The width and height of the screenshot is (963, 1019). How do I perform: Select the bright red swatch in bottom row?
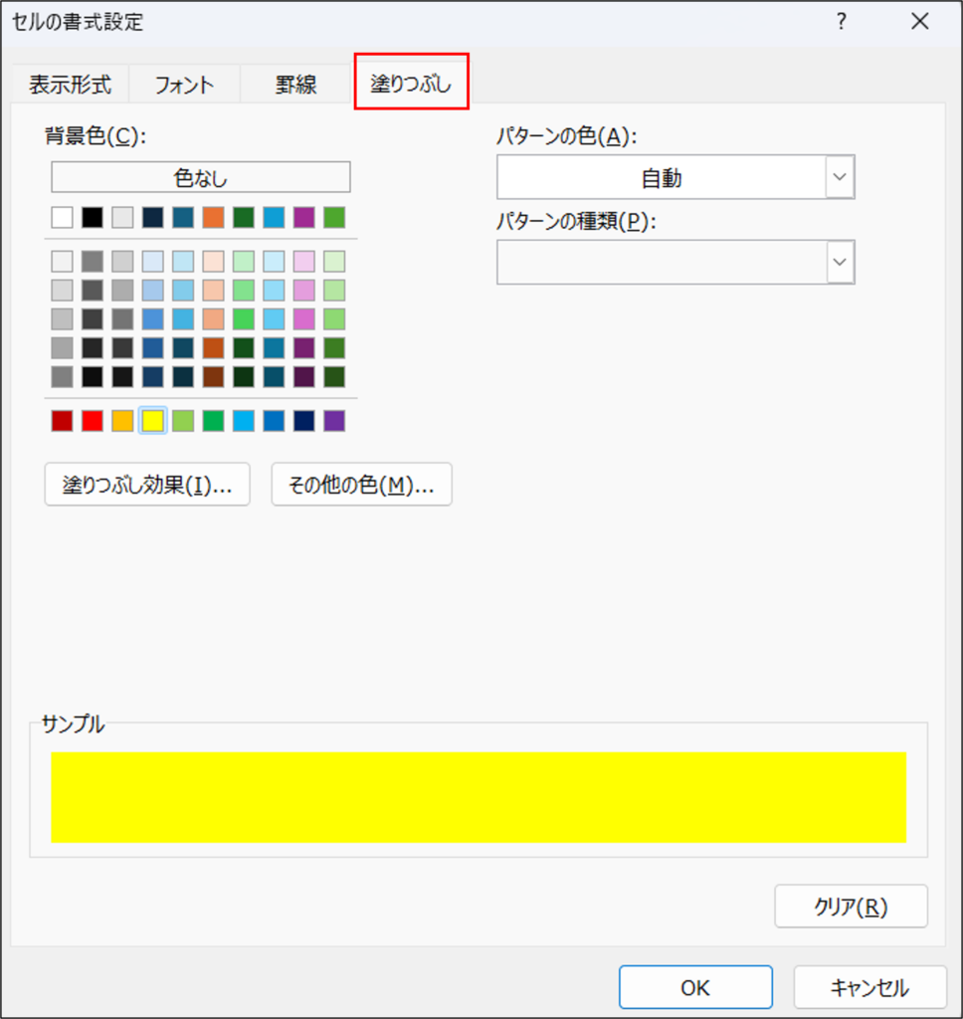coord(92,420)
